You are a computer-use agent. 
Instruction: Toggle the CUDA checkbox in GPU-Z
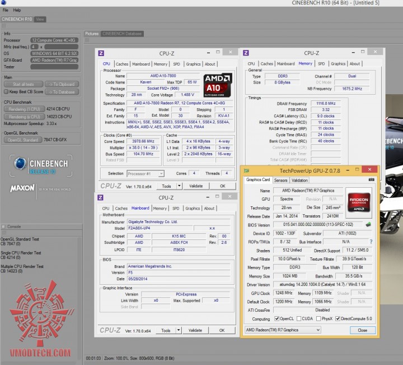pyautogui.click(x=299, y=318)
